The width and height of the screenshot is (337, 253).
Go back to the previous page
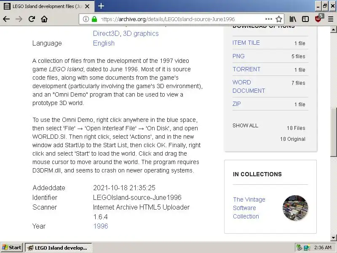coord(6,19)
